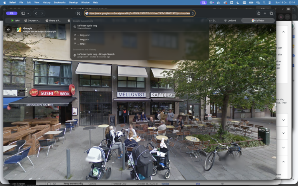The height and width of the screenshot is (186, 298).
Task: Open the Develop menu
Action: coord(73,2)
